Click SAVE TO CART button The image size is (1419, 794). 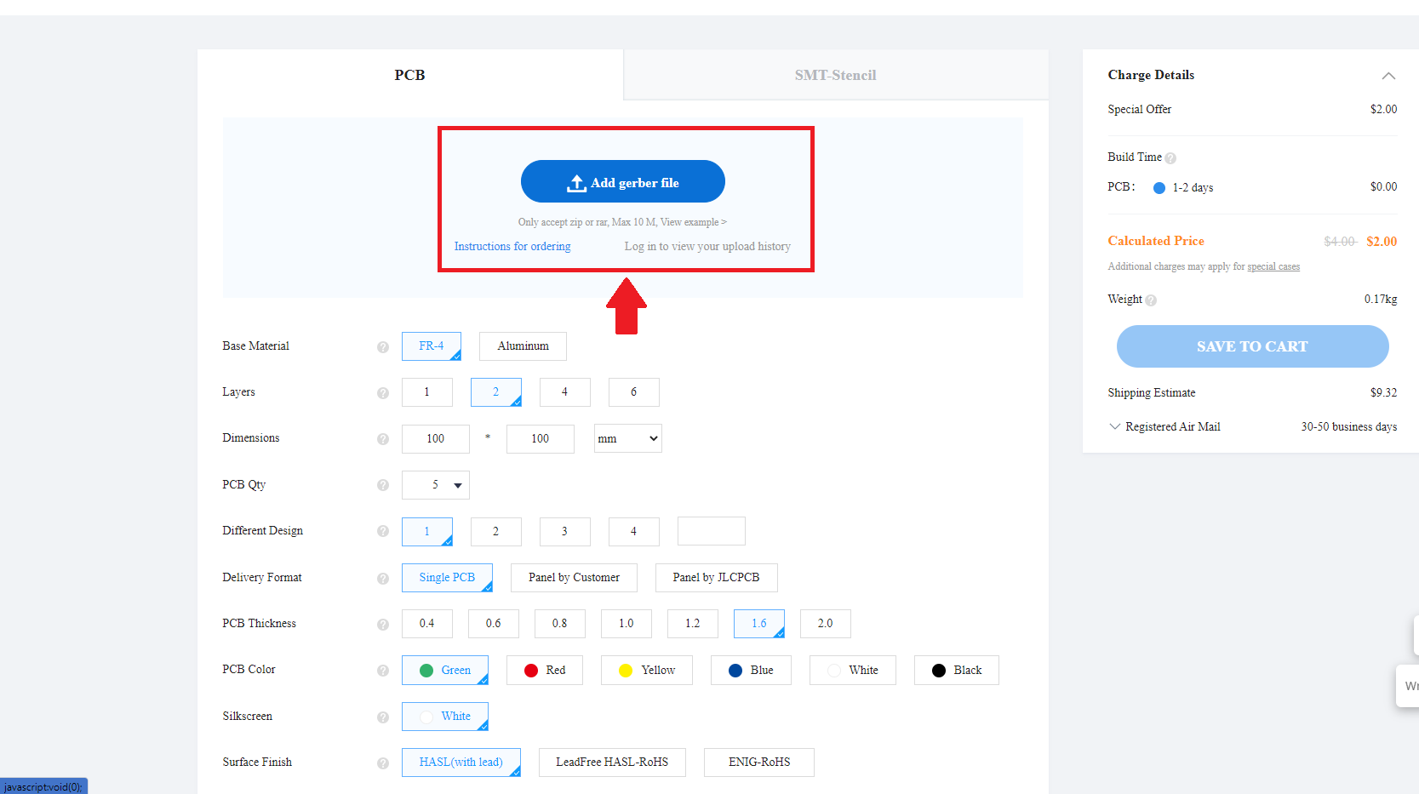(1252, 346)
